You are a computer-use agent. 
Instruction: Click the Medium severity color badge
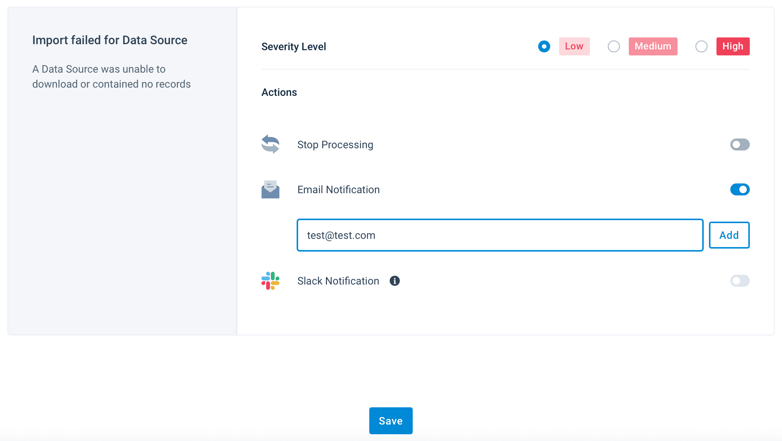point(653,46)
